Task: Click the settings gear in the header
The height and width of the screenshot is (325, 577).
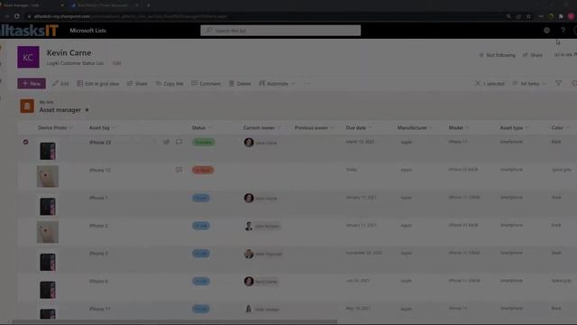Action: pyautogui.click(x=547, y=31)
